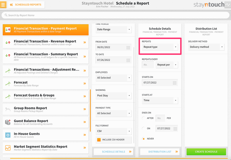
Task: Click the Guest Balance coins icon
Action: click(8, 122)
